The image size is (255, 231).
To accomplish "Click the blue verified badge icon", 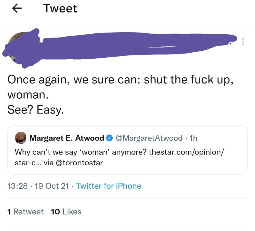I will [109, 138].
